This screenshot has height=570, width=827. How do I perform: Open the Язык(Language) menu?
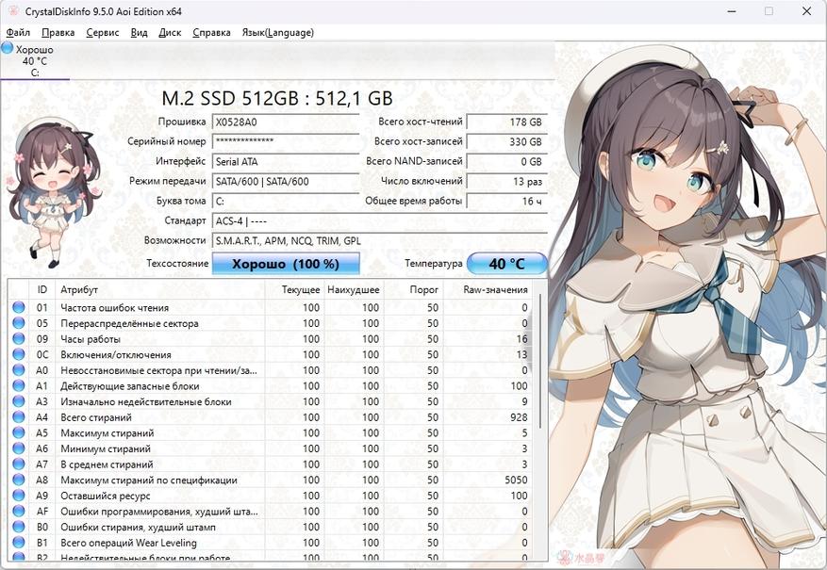click(x=277, y=32)
